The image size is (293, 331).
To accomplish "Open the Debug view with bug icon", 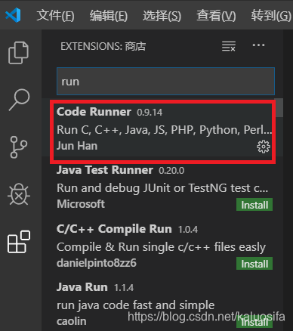I will [19, 194].
